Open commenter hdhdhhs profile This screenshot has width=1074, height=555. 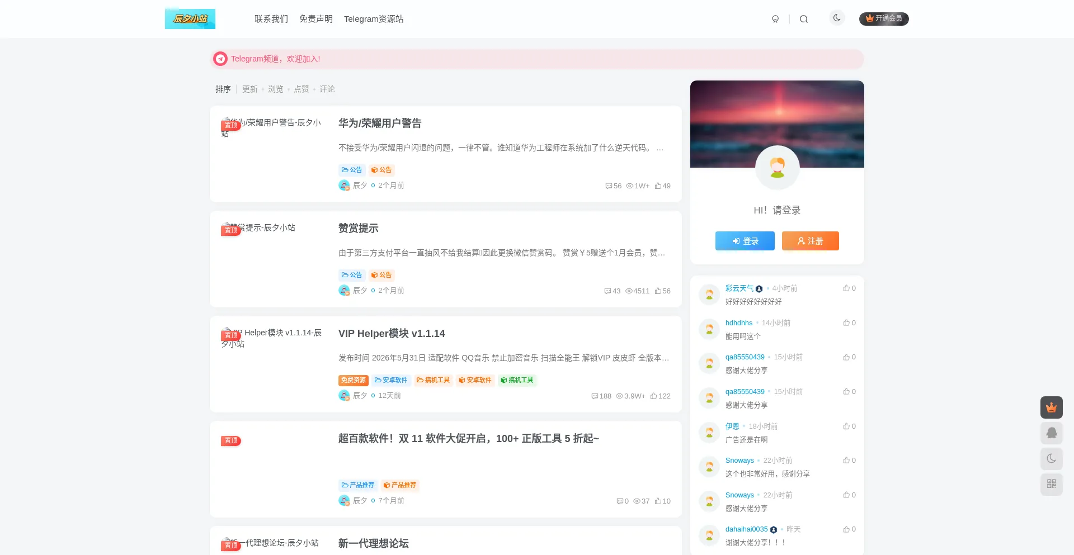point(739,323)
